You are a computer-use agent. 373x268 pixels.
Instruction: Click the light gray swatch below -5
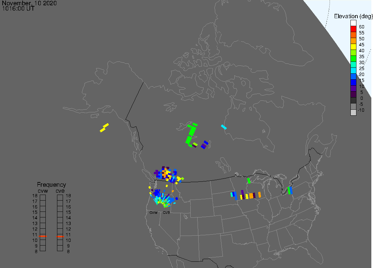tap(353, 112)
